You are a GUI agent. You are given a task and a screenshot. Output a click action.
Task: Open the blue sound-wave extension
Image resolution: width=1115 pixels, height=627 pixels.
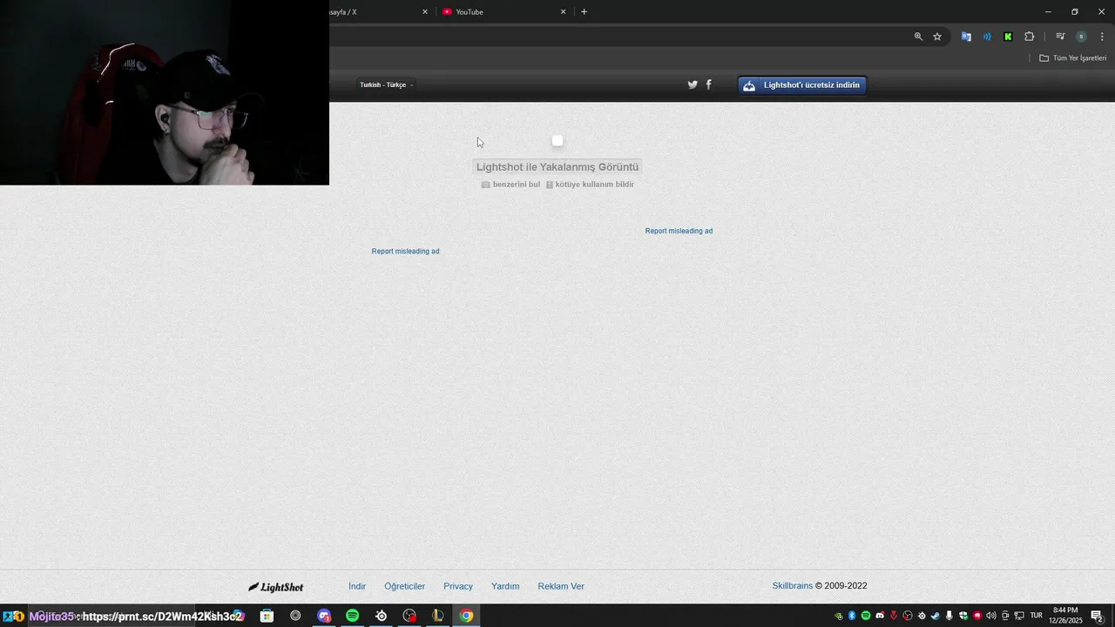[987, 37]
